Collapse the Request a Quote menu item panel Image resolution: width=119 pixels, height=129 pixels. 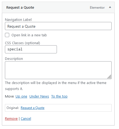point(110,7)
